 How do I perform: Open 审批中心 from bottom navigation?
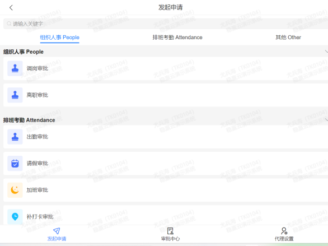point(170,234)
